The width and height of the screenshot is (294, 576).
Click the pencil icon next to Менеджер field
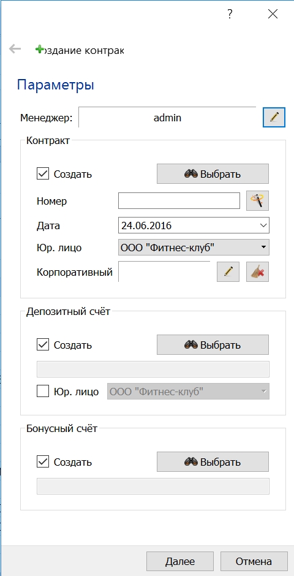pyautogui.click(x=274, y=117)
